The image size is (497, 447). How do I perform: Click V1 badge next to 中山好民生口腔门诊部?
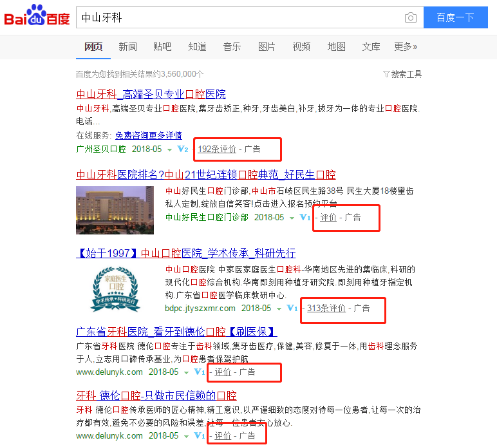pos(305,217)
